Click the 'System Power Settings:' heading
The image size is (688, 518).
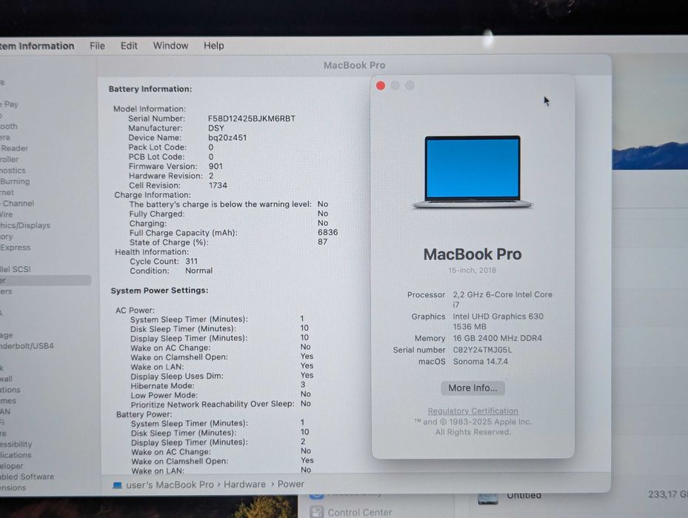click(x=159, y=290)
